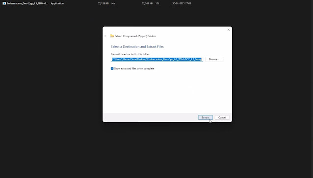The image size is (313, 178).
Task: Click the 'No' password protected cell
Action: tap(113, 3)
